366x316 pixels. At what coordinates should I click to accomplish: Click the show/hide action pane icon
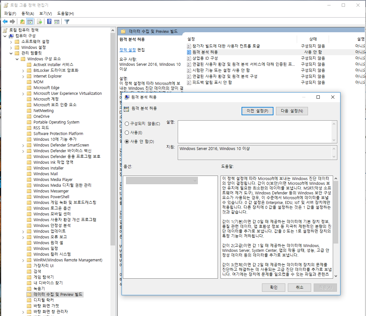tap(57, 22)
